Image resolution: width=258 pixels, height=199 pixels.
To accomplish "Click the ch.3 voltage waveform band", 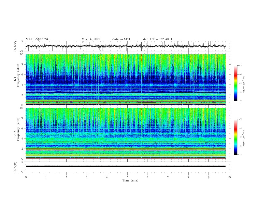I will coord(125,166).
